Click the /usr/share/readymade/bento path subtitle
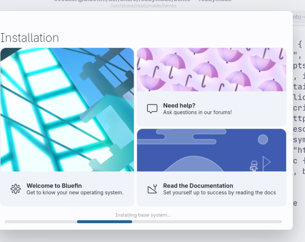The image size is (305, 242). pos(143,6)
